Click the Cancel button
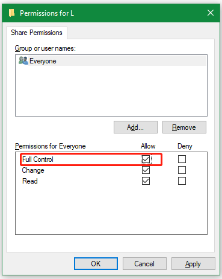This screenshot has height=279, width=222. (x=144, y=263)
